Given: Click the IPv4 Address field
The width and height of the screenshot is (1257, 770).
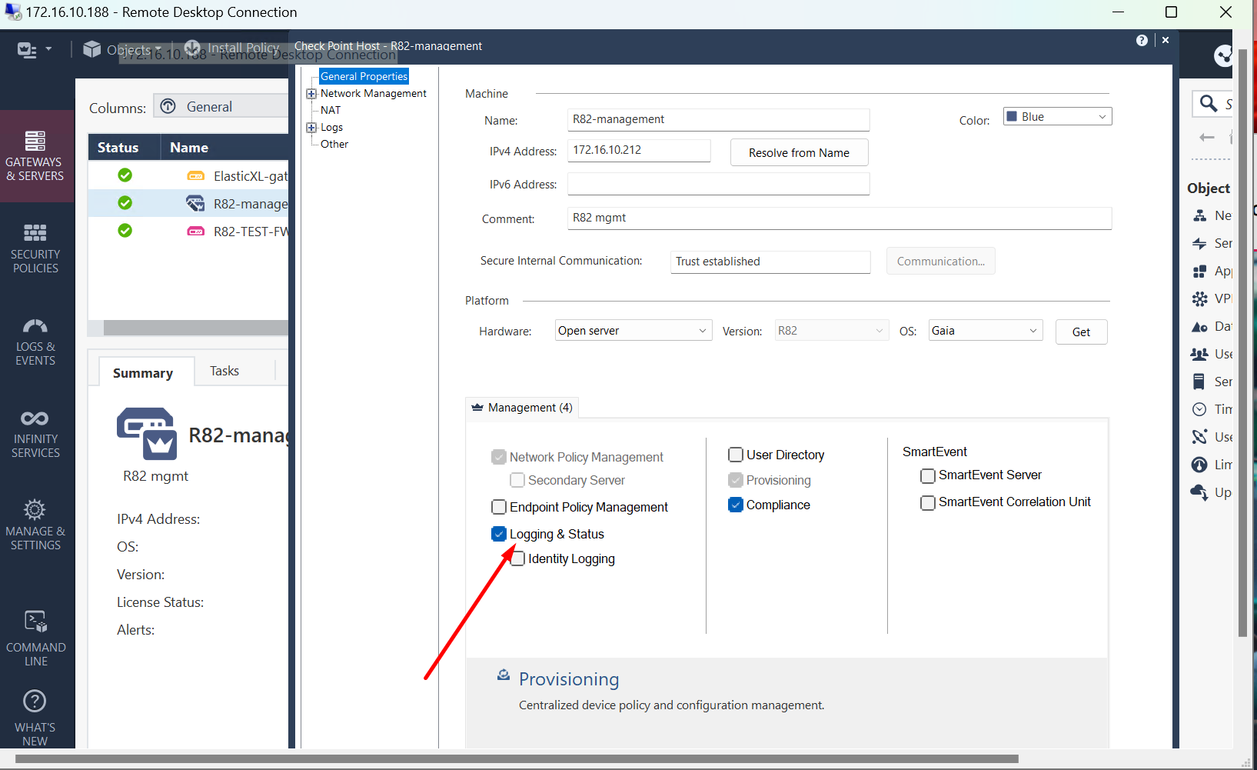Looking at the screenshot, I should (x=639, y=150).
